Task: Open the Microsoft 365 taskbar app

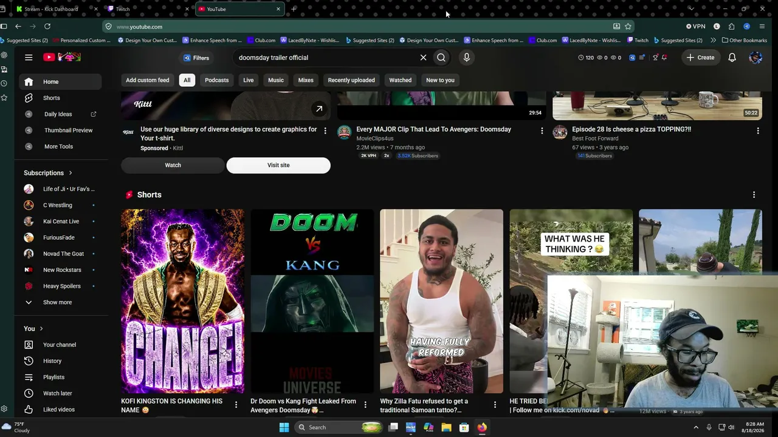Action: [429, 427]
